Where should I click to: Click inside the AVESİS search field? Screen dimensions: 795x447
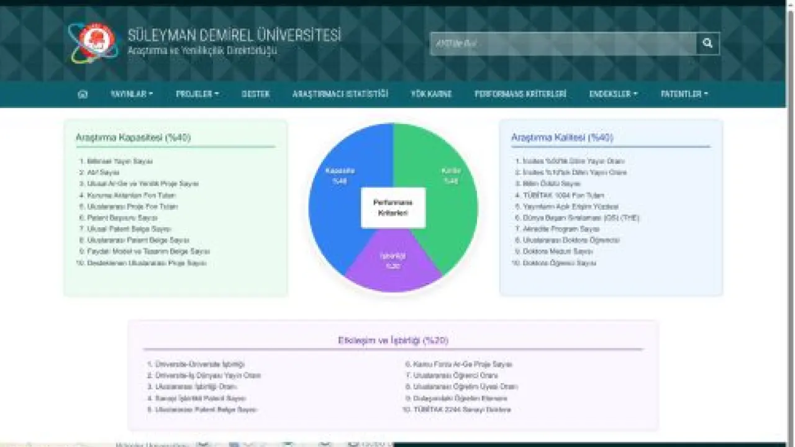563,43
